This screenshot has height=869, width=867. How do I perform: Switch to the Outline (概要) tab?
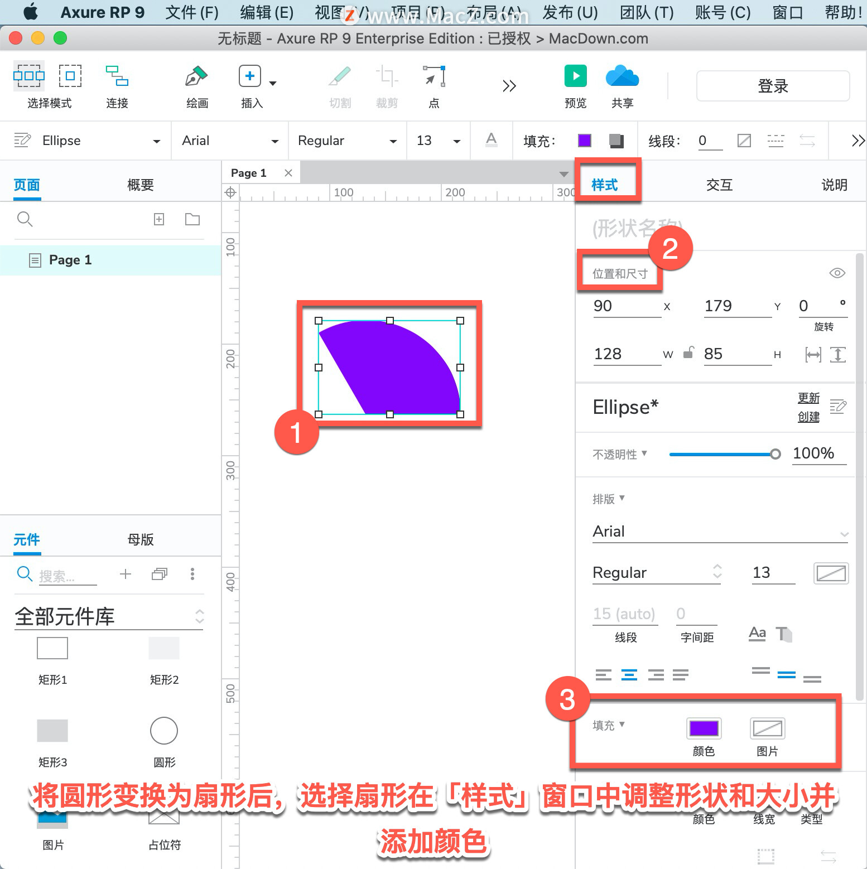point(141,185)
